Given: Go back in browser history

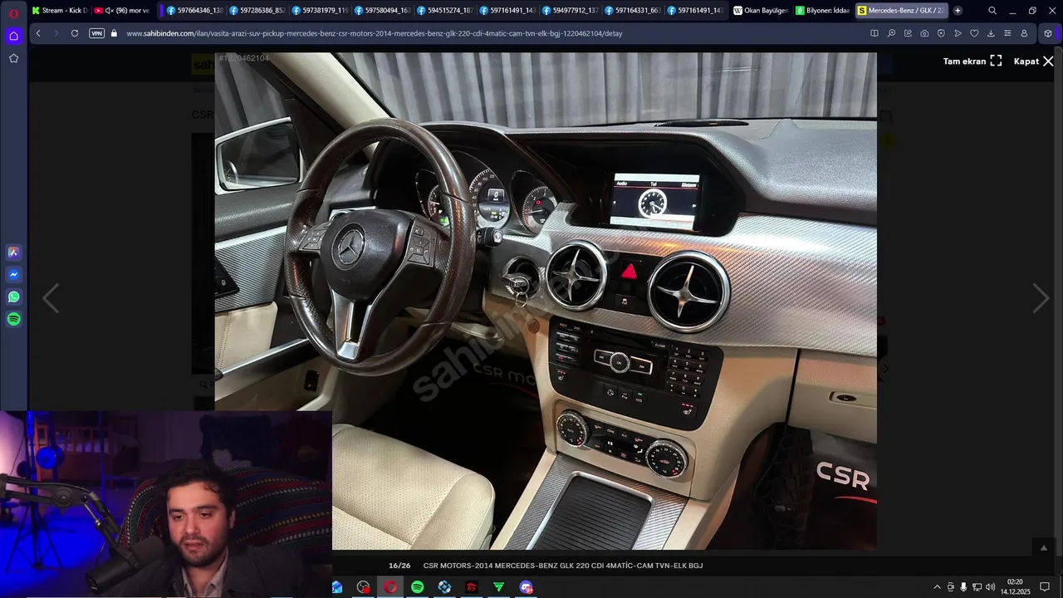Looking at the screenshot, I should (38, 33).
